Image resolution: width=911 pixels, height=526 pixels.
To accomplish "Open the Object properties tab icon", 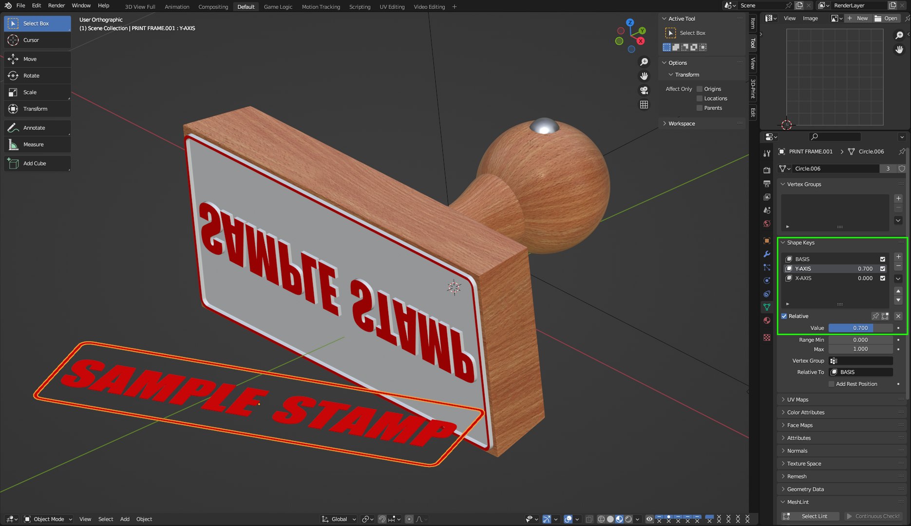I will [x=767, y=241].
